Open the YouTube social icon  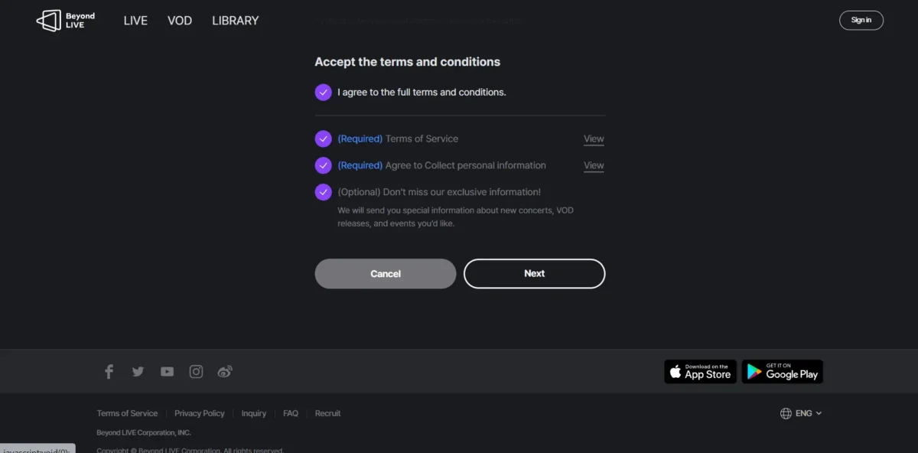pyautogui.click(x=167, y=372)
